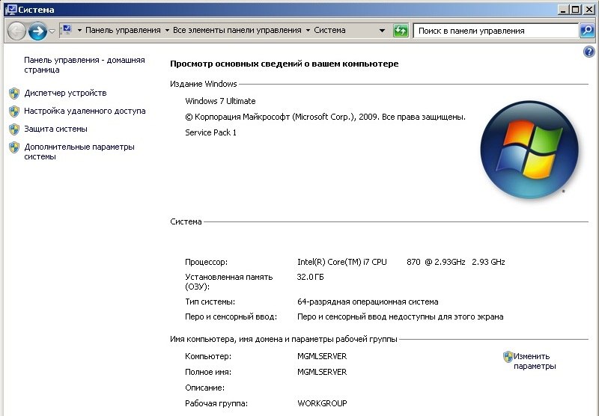Click the Forward navigation arrow button
The height and width of the screenshot is (416, 599).
37,31
